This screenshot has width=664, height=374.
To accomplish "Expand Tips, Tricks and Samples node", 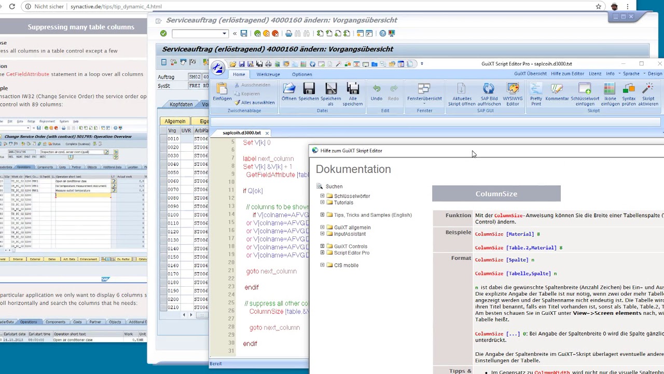I will [x=322, y=215].
